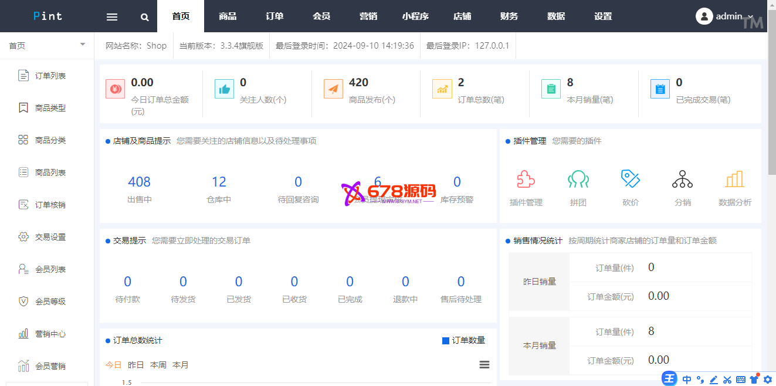Open the 砍价 price tag icon
Viewport: 776px width, 386px height.
click(x=631, y=179)
